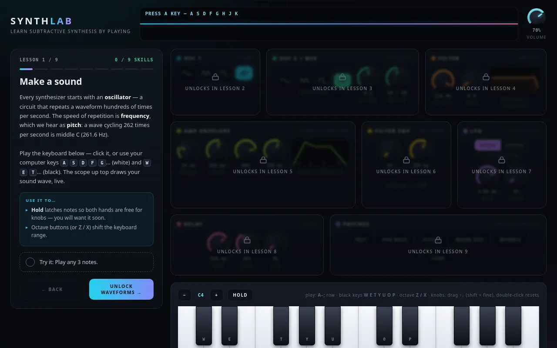Raise the octave with the plus button
Image resolution: width=557 pixels, height=348 pixels.
(x=216, y=295)
